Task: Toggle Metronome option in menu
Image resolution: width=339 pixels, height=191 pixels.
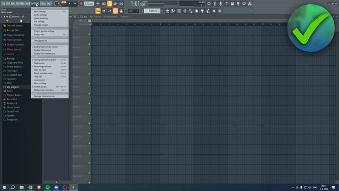Action: click(50, 63)
